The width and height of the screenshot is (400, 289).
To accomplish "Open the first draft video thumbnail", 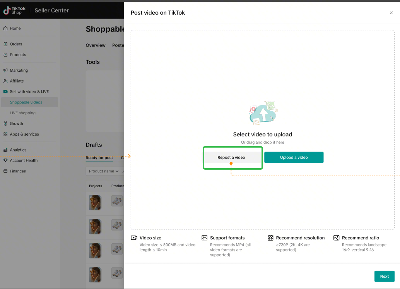I will point(95,203).
